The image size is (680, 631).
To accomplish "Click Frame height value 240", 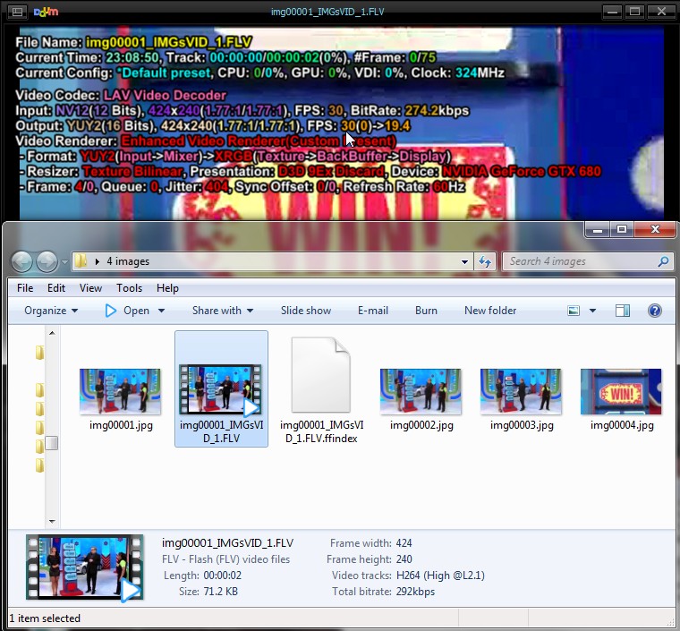I will pyautogui.click(x=404, y=559).
